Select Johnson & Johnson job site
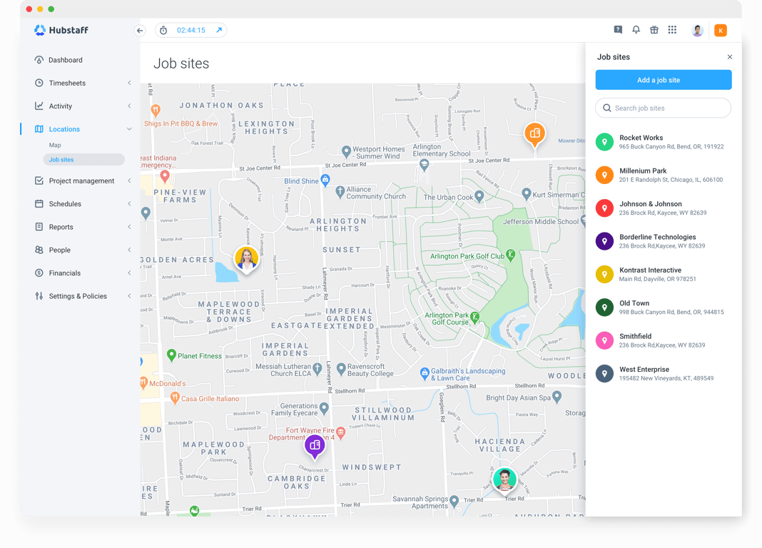The width and height of the screenshot is (762, 548). pos(664,208)
